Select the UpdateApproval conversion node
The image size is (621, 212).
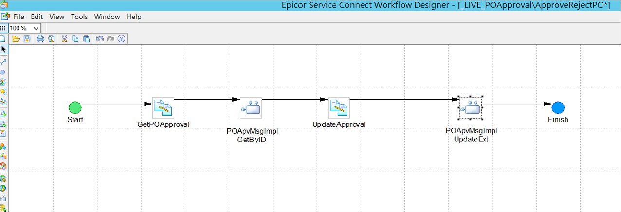click(x=339, y=108)
